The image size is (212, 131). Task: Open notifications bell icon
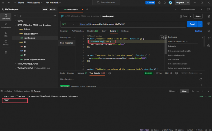165,3
